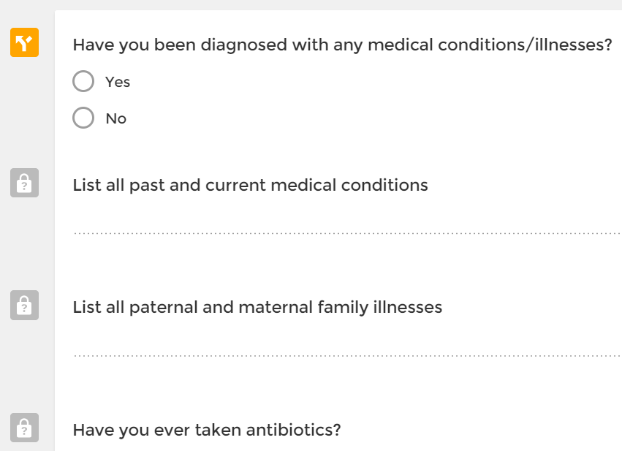This screenshot has height=451, width=622.
Task: Choose the No option label
Action: pyautogui.click(x=115, y=118)
